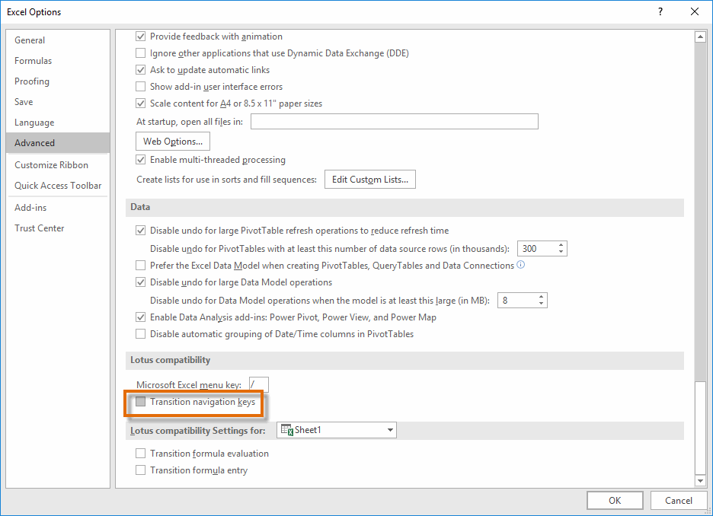Image resolution: width=713 pixels, height=516 pixels.
Task: Check Transition navigation keys
Action: point(140,402)
